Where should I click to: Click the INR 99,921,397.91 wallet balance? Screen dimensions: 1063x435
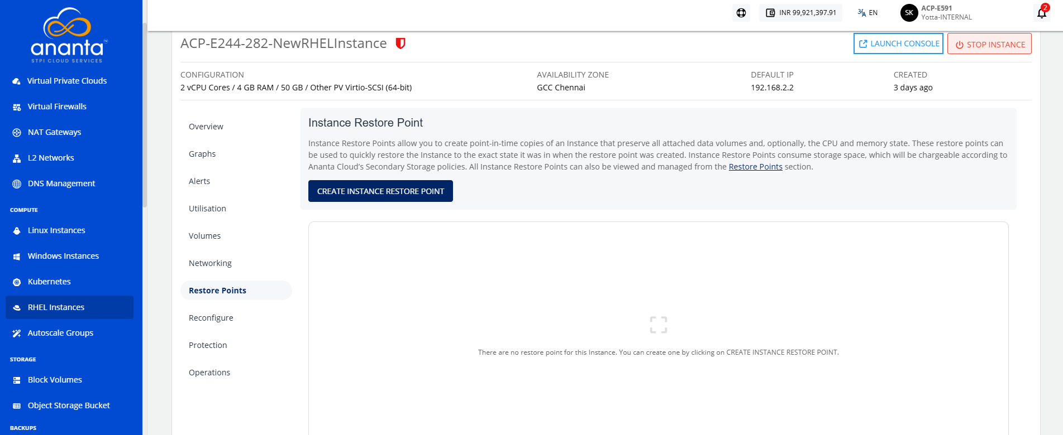800,13
